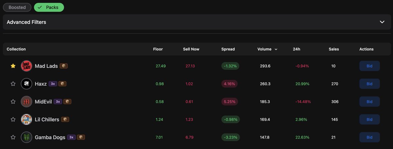Open the MidEvil collection name
This screenshot has width=393, height=149.
(43, 102)
